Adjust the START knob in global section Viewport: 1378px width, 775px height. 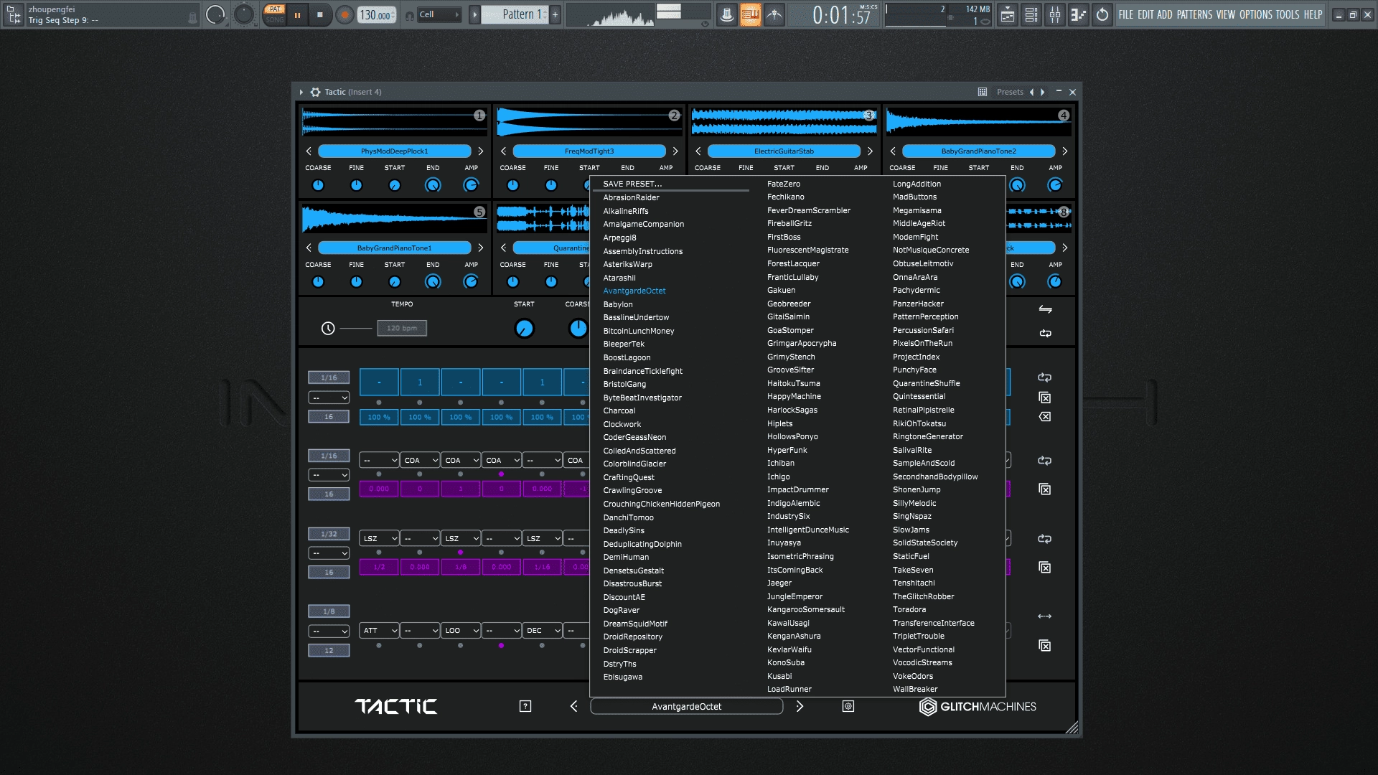(x=524, y=329)
